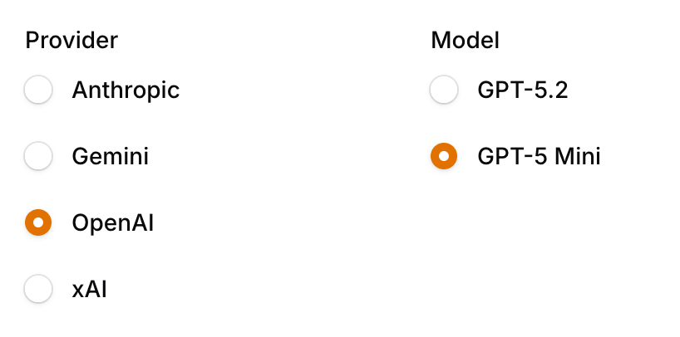Click the OpenAI text label
This screenshot has width=680, height=337.
click(113, 222)
